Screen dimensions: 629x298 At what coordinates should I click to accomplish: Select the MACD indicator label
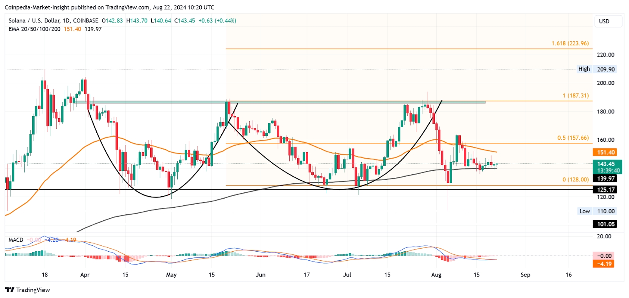[x=16, y=239]
